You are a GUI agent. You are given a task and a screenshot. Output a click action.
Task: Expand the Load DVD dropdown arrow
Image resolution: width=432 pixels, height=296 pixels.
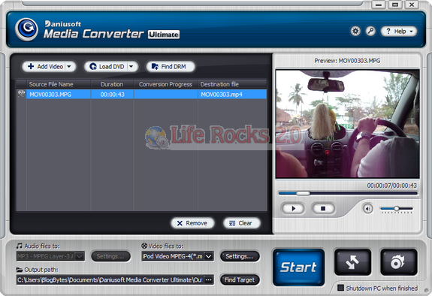click(131, 66)
